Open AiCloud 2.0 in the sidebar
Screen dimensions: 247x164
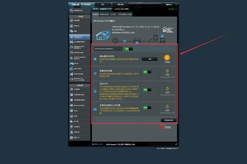[79, 79]
